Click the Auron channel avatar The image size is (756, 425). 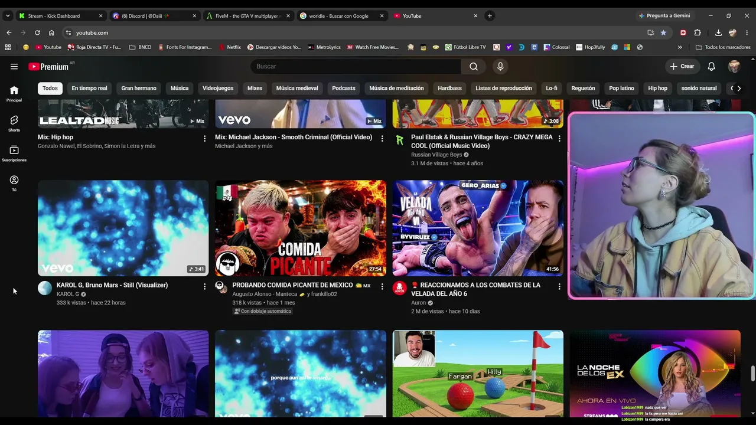pos(400,288)
